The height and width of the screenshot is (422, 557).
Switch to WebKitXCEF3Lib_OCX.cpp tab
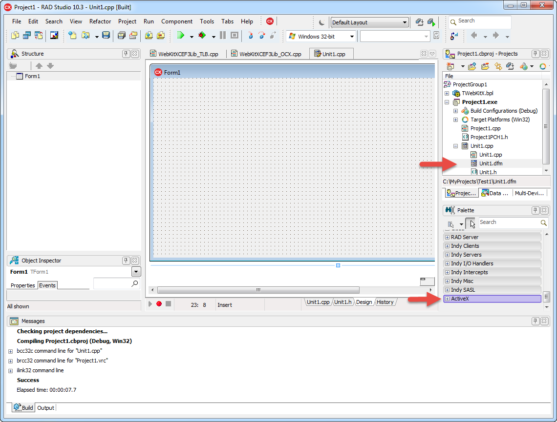click(x=266, y=54)
